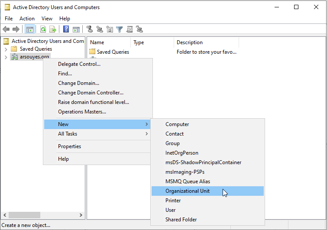Screen dimensions: 327x230
Task: Click the Create new group toolbar icon
Action: coord(100,29)
